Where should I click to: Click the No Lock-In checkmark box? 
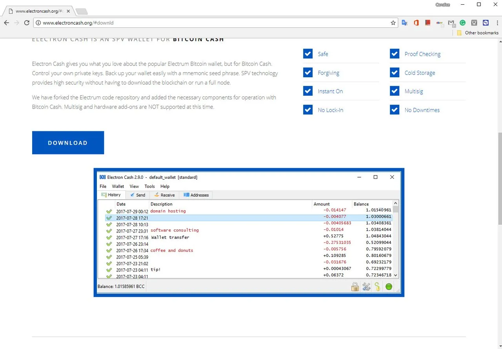308,110
